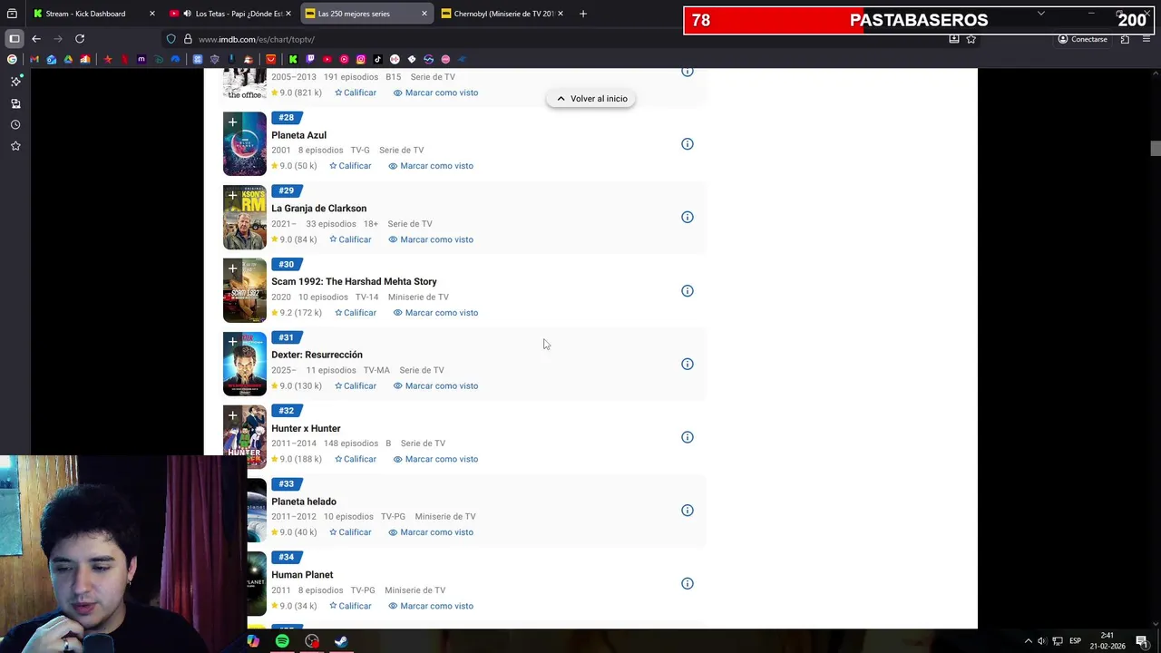Viewport: 1161px width, 653px height.
Task: Open Spotify from taskbar
Action: tap(282, 641)
